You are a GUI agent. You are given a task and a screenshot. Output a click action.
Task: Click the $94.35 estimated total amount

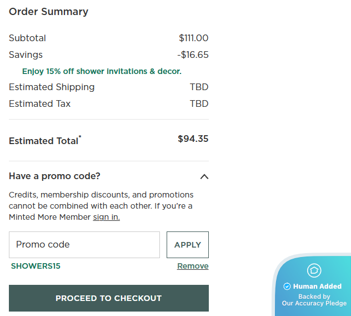click(193, 139)
